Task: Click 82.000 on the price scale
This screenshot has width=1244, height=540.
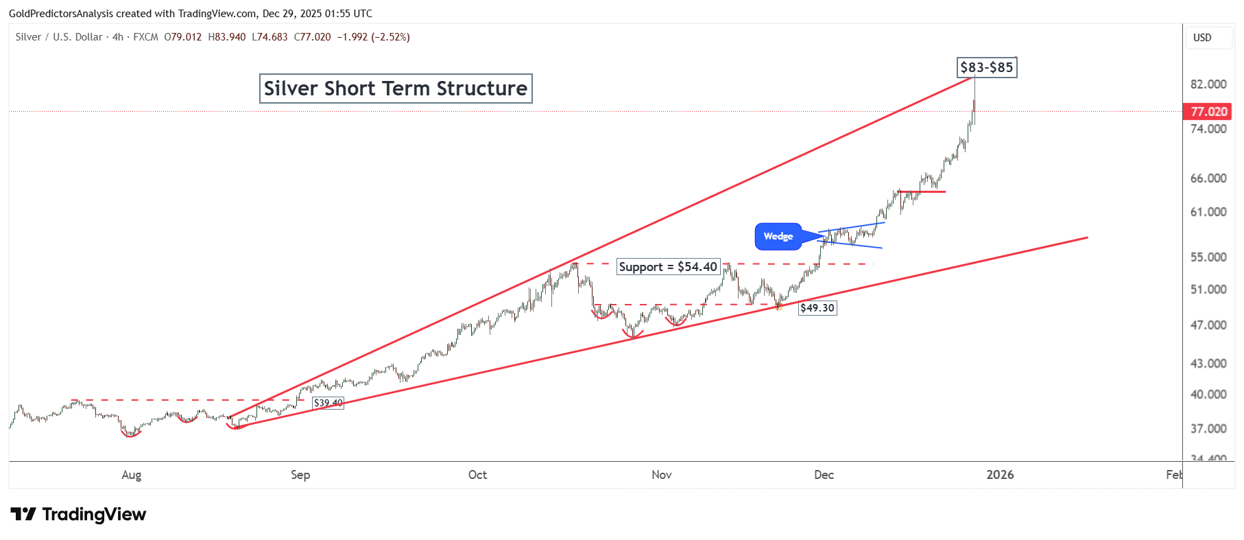Action: click(1208, 84)
